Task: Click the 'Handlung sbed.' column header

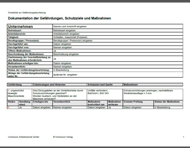Action: 25,103
